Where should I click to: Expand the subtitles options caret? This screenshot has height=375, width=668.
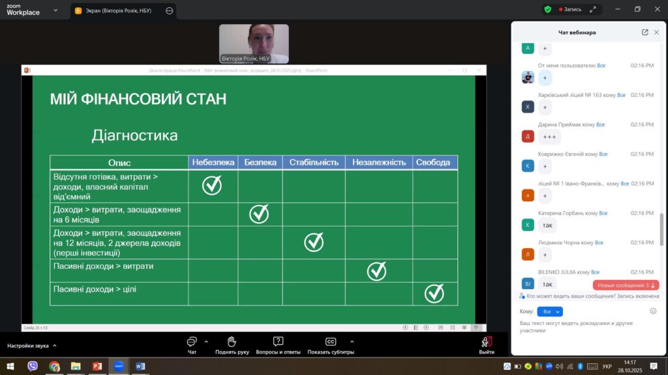pos(352,341)
